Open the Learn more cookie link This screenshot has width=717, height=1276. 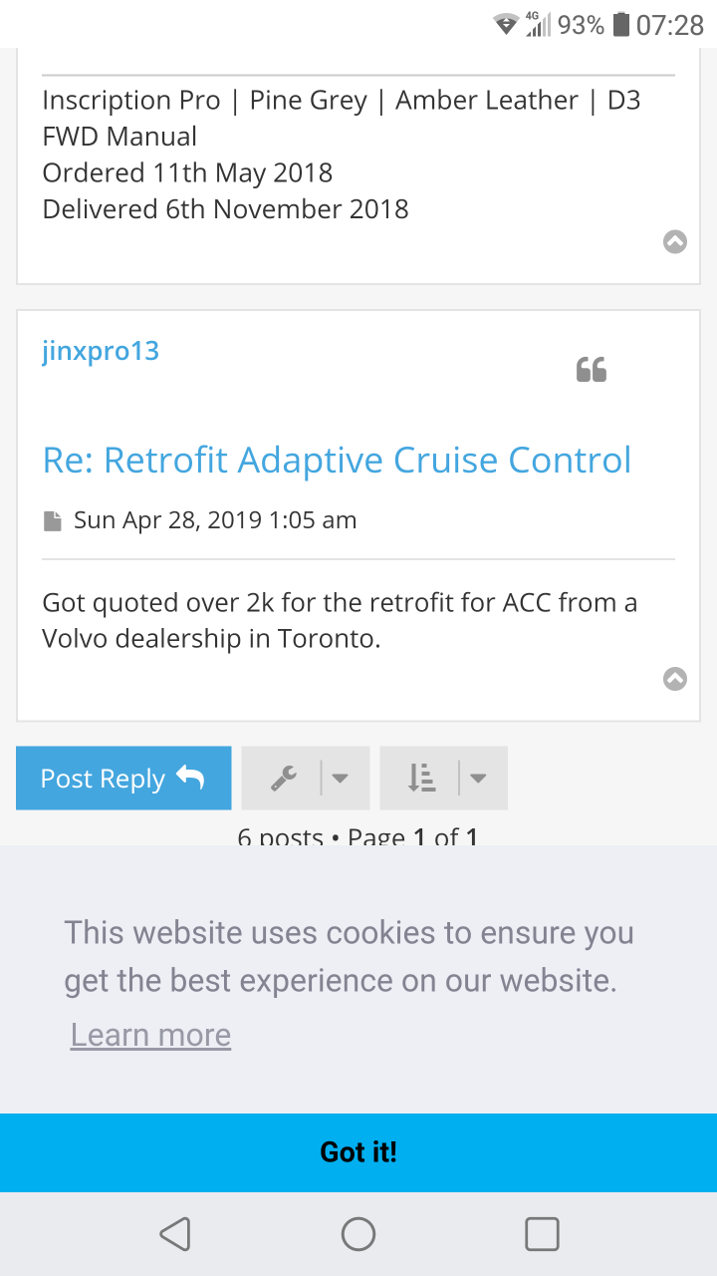coord(150,1035)
